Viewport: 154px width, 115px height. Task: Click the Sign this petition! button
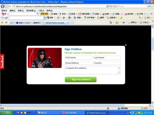81,79
